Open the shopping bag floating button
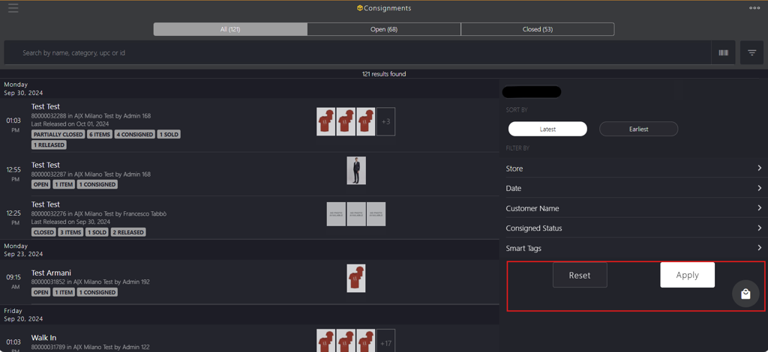This screenshot has height=352, width=768. pyautogui.click(x=745, y=294)
